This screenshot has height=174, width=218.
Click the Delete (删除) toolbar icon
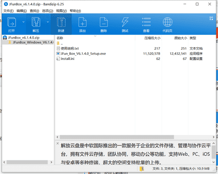tap(104, 22)
